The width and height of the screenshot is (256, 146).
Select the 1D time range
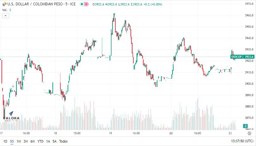[5, 141]
